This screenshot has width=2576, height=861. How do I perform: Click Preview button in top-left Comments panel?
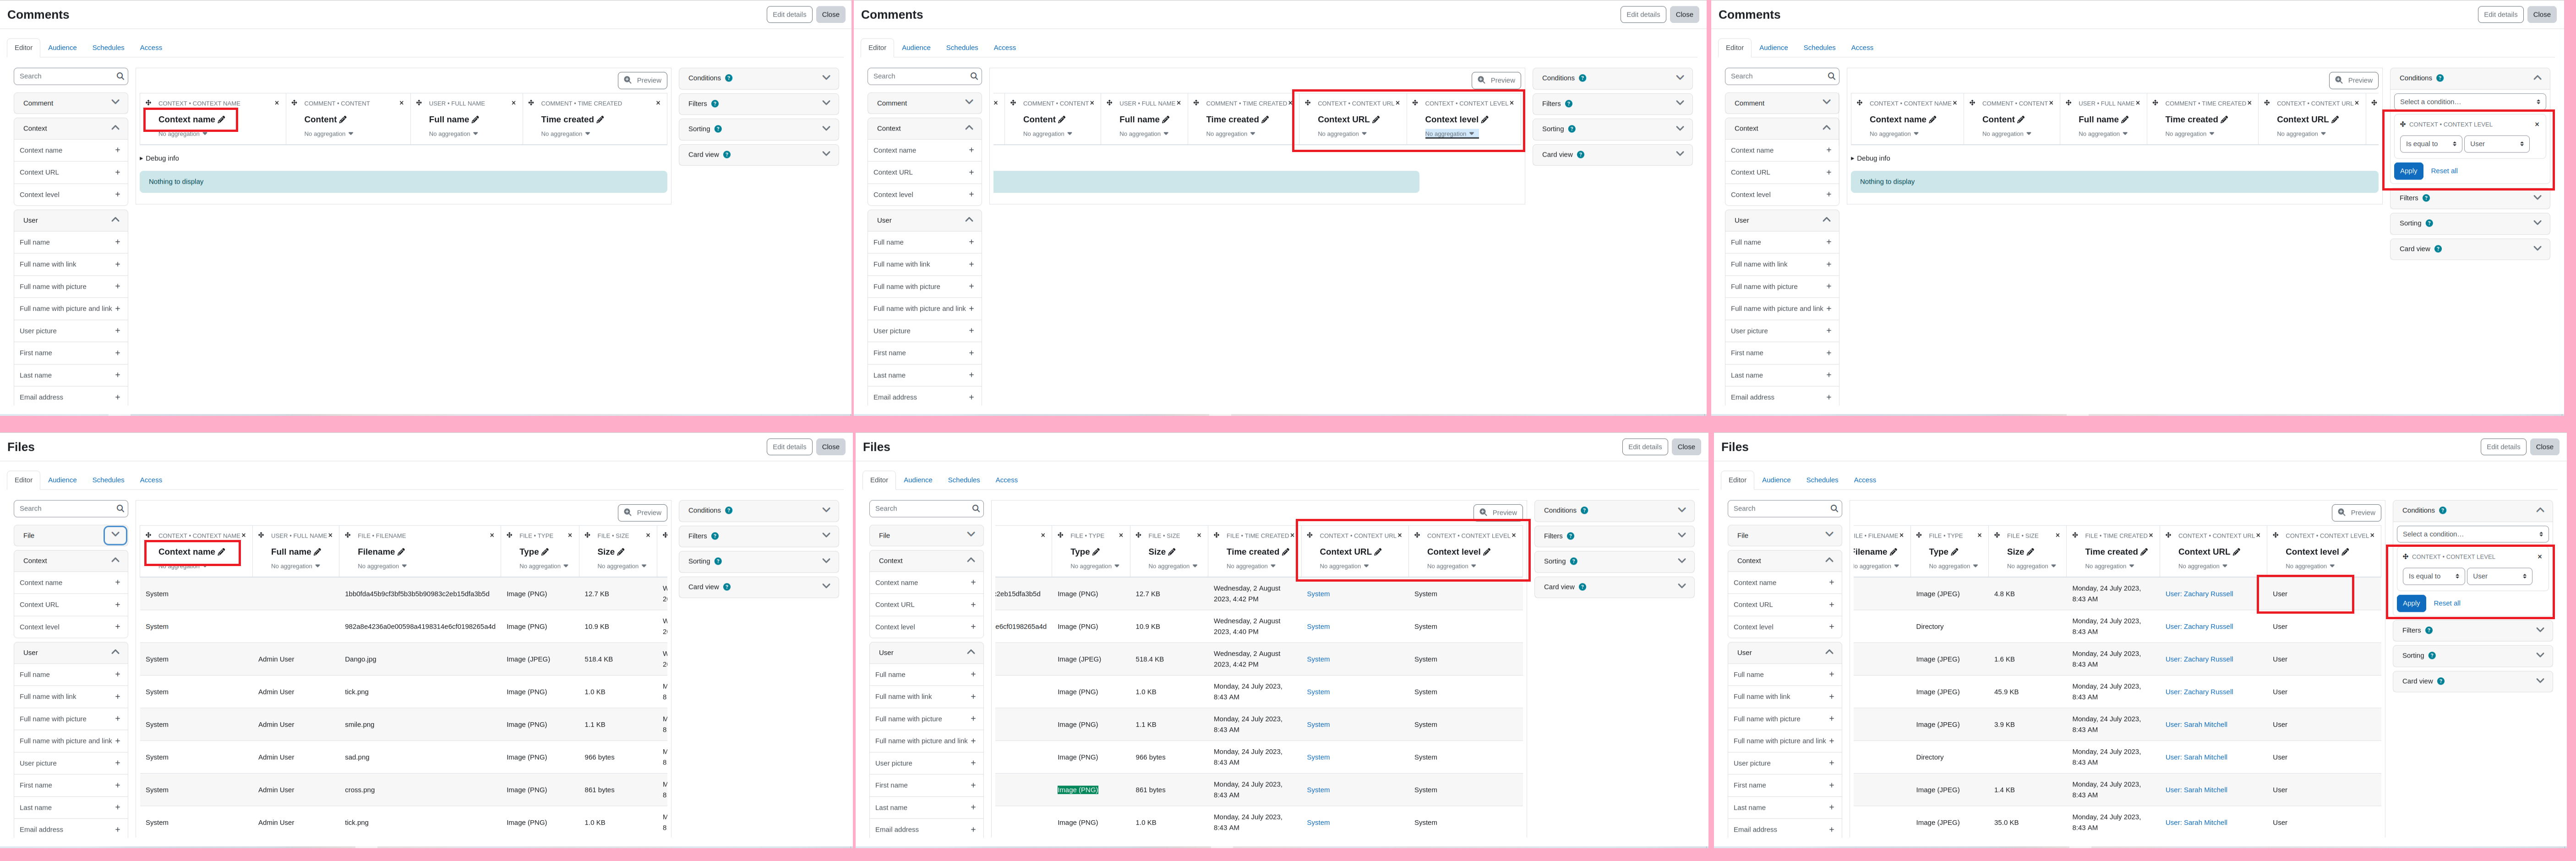(x=642, y=80)
